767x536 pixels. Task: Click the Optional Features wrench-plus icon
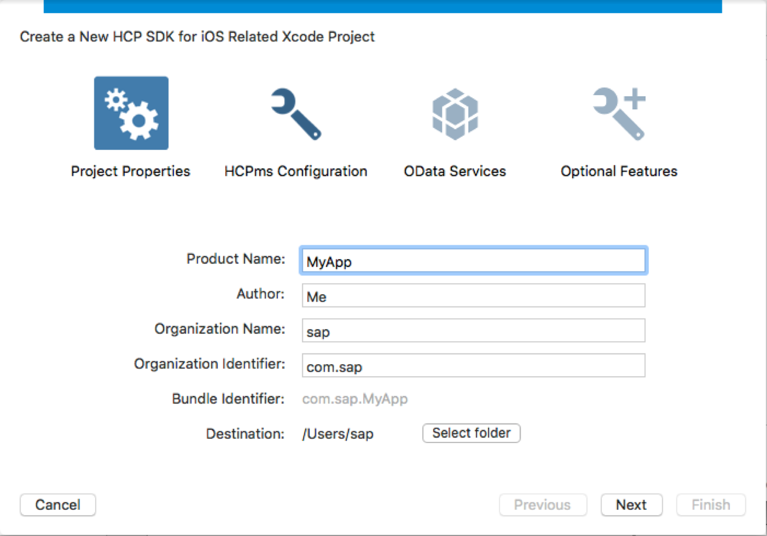pos(619,114)
